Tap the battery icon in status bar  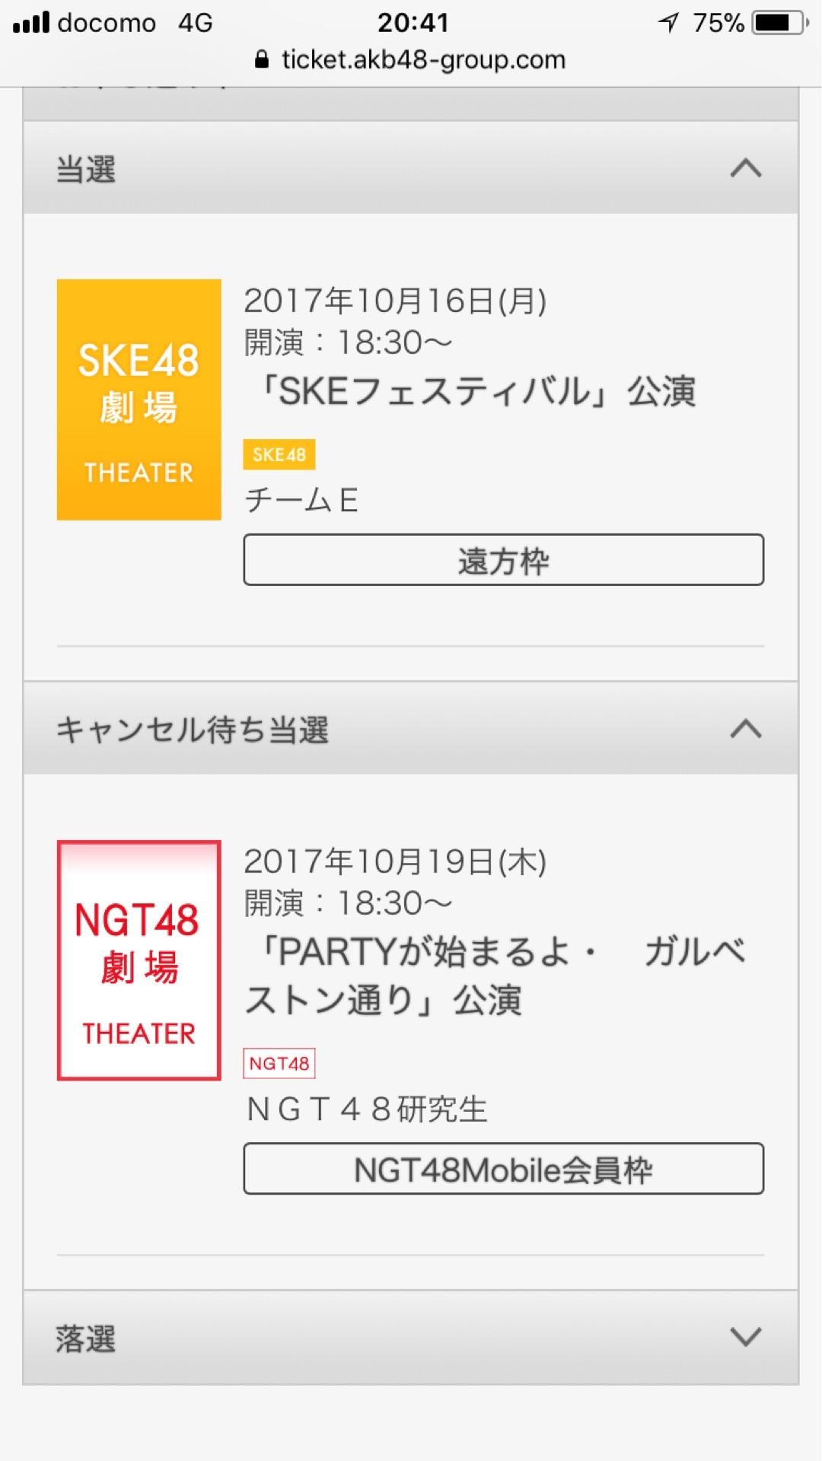pos(778,23)
